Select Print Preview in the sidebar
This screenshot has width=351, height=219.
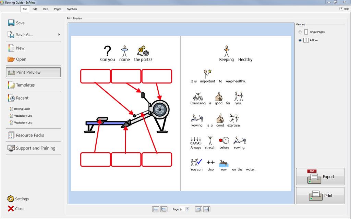click(x=33, y=72)
